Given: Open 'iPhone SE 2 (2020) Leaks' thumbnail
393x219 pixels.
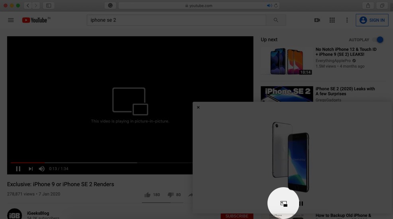Looking at the screenshot, I should click(x=287, y=94).
